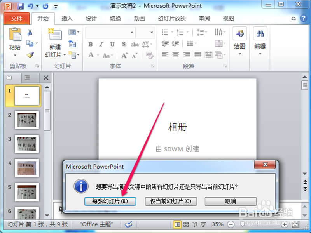Click the New Slide (新建幻灯片) icon
This screenshot has width=311, height=233.
click(x=55, y=34)
